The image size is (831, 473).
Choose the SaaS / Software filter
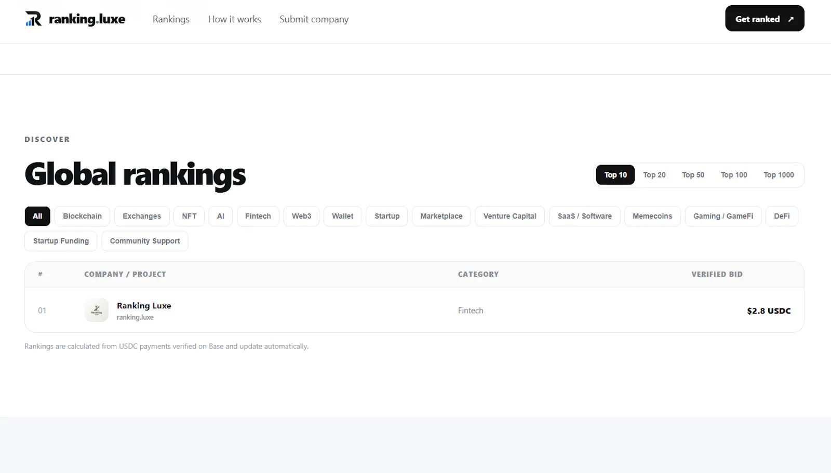point(585,216)
